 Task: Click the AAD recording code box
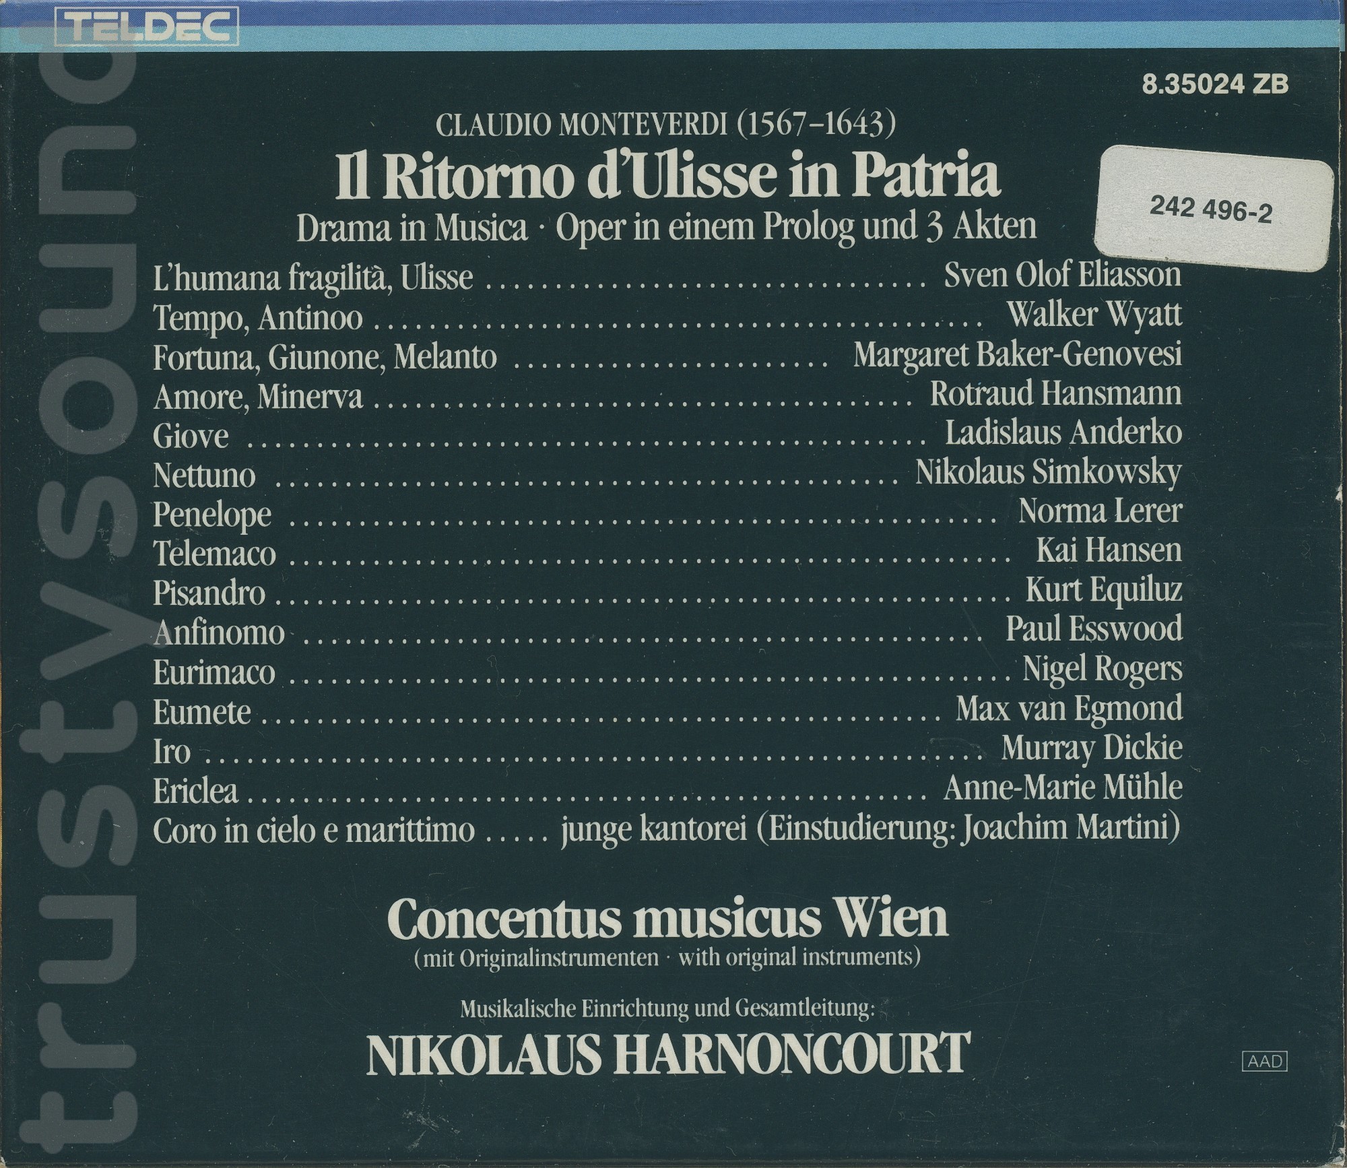coord(1264,1062)
